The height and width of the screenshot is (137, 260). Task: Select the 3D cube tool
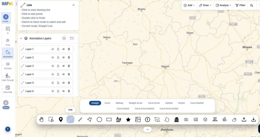(205, 119)
